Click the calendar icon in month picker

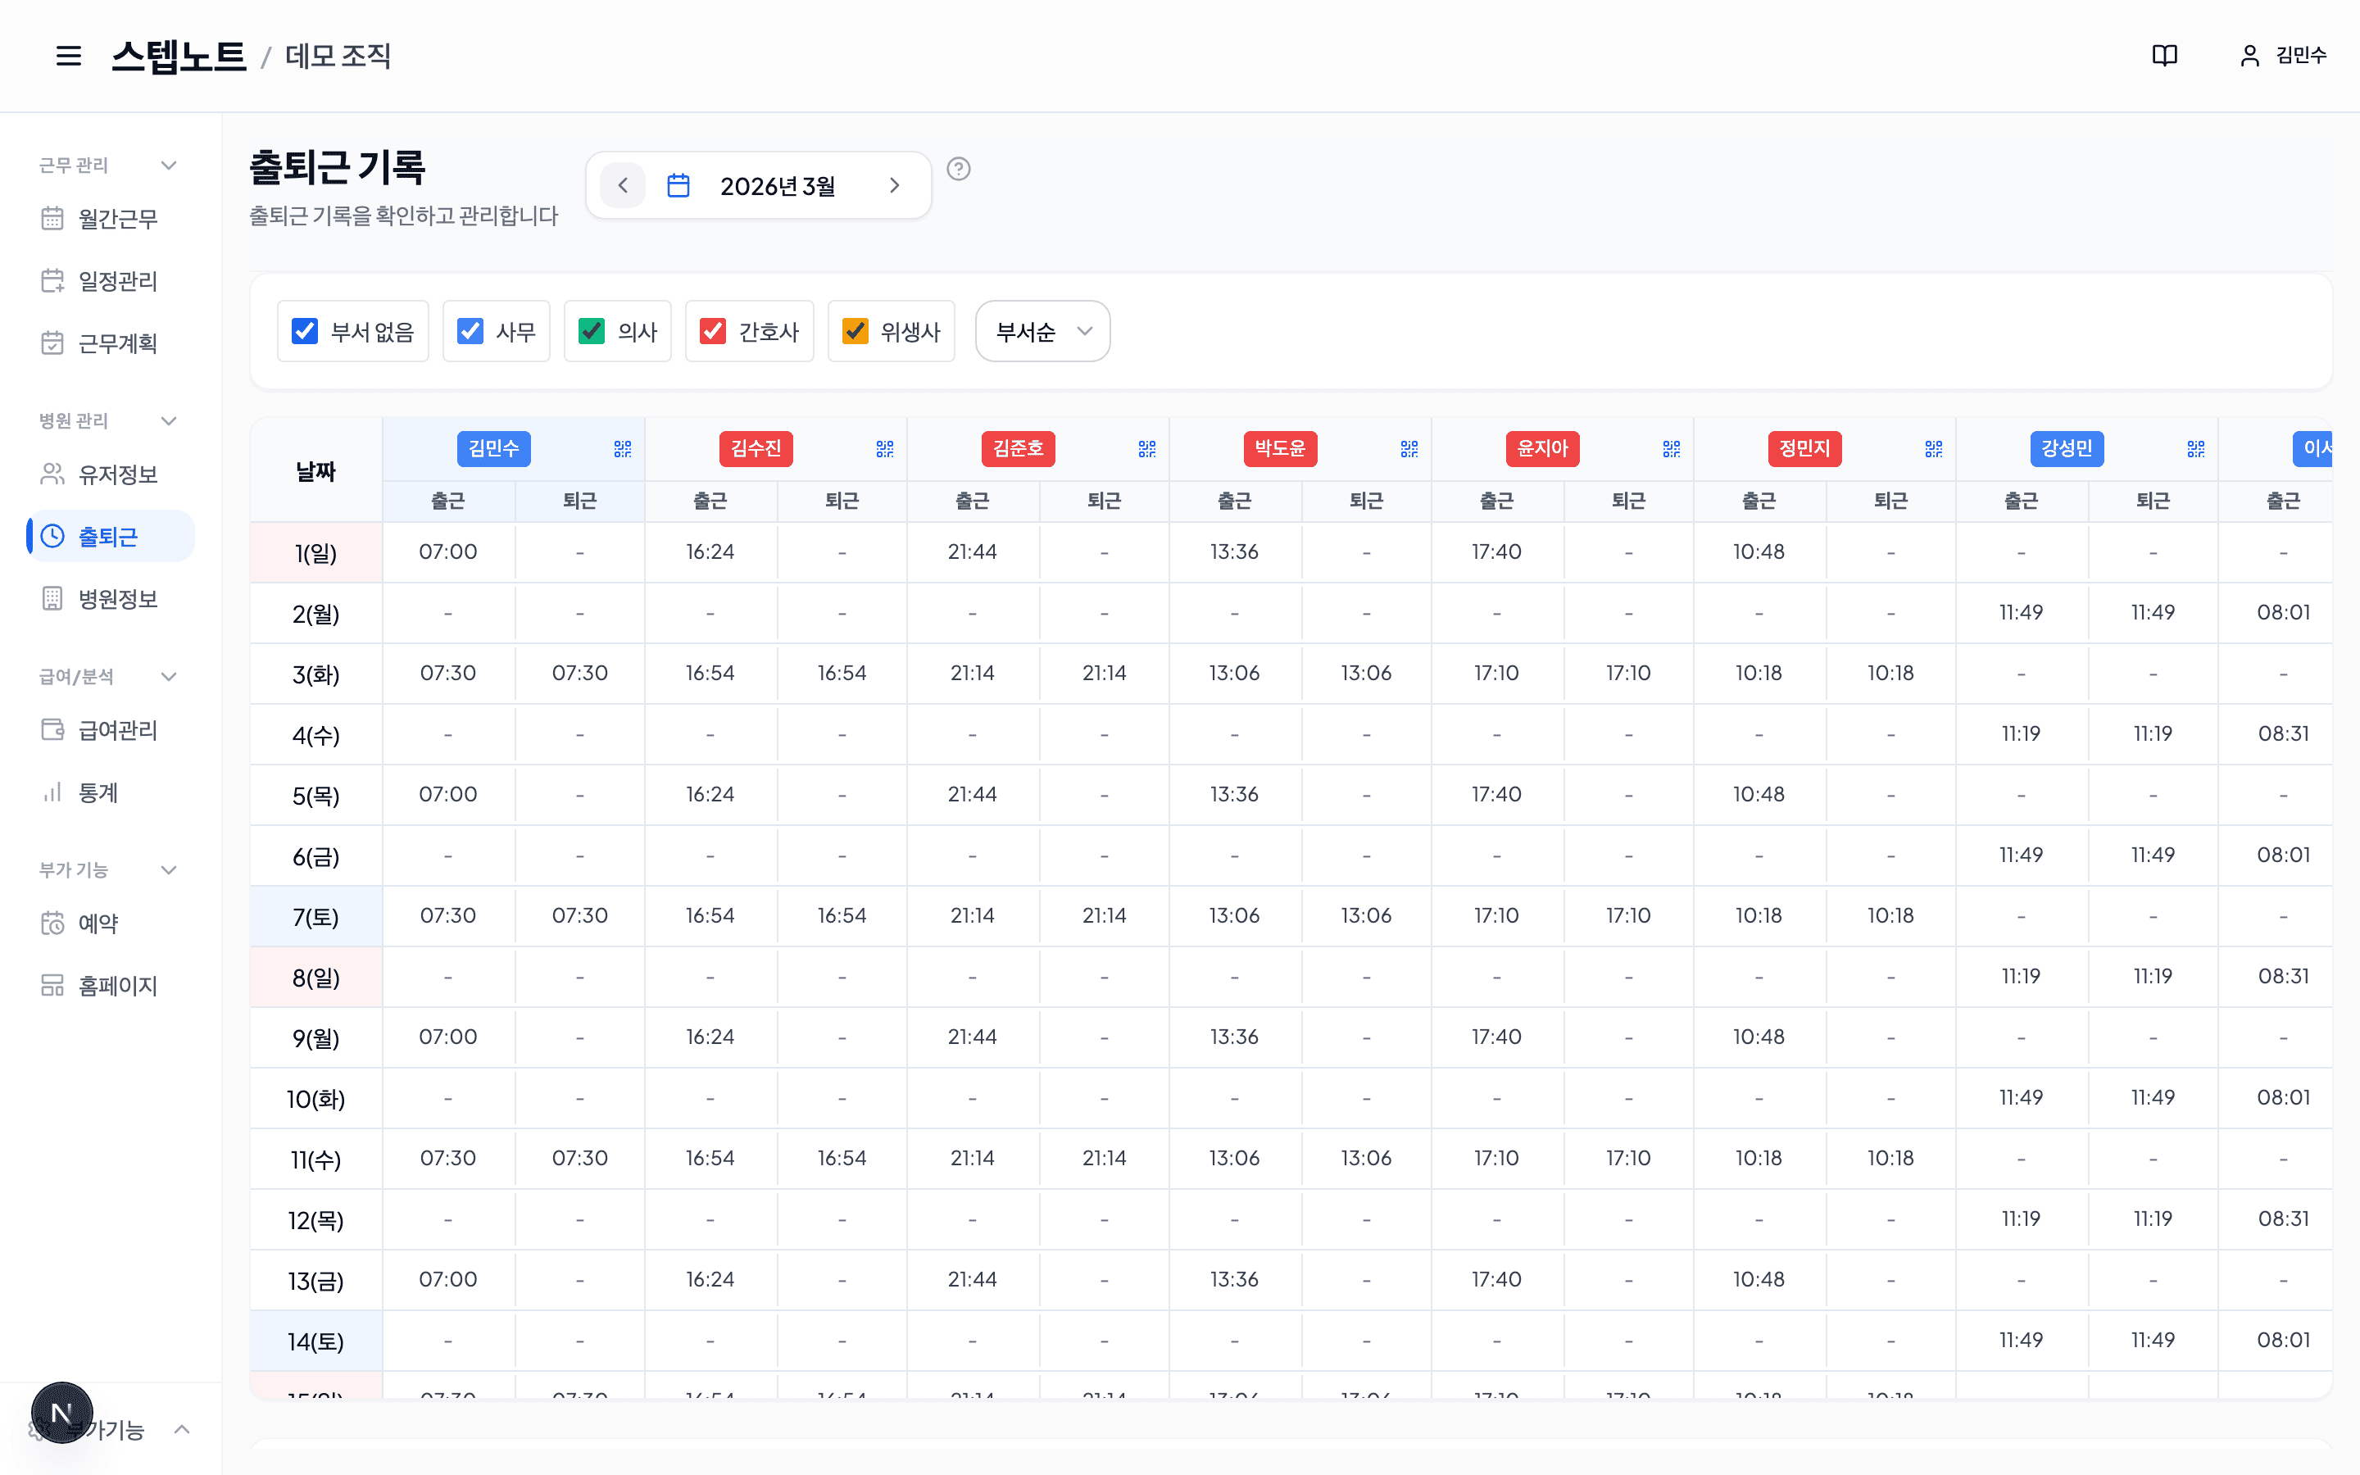click(x=678, y=185)
